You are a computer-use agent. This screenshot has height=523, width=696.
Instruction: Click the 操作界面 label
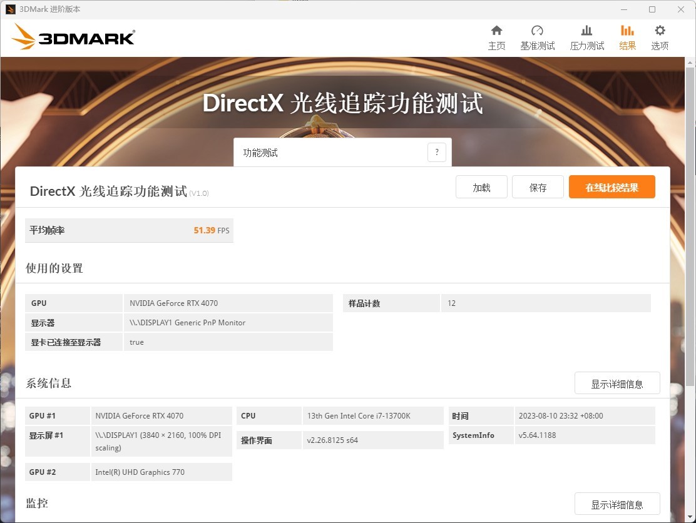pyautogui.click(x=256, y=440)
